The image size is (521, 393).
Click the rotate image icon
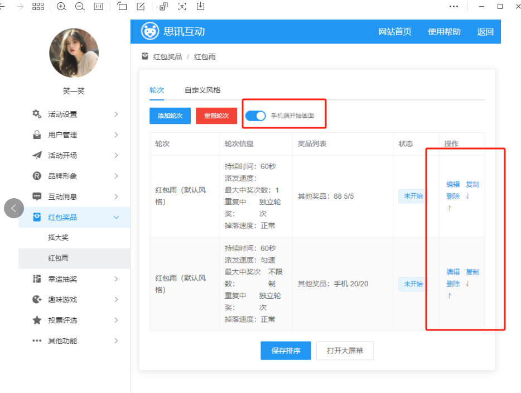click(122, 7)
